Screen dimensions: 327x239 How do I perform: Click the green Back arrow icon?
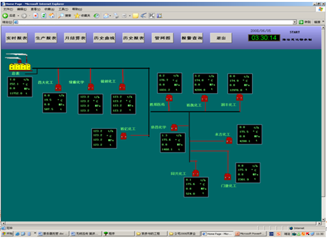[5, 16]
